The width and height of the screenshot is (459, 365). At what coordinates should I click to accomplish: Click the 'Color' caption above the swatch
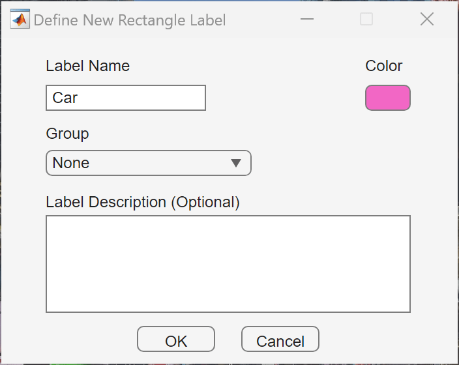coord(383,66)
